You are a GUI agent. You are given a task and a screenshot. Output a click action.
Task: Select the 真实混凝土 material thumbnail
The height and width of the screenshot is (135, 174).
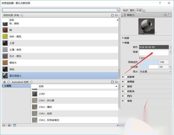point(5,76)
